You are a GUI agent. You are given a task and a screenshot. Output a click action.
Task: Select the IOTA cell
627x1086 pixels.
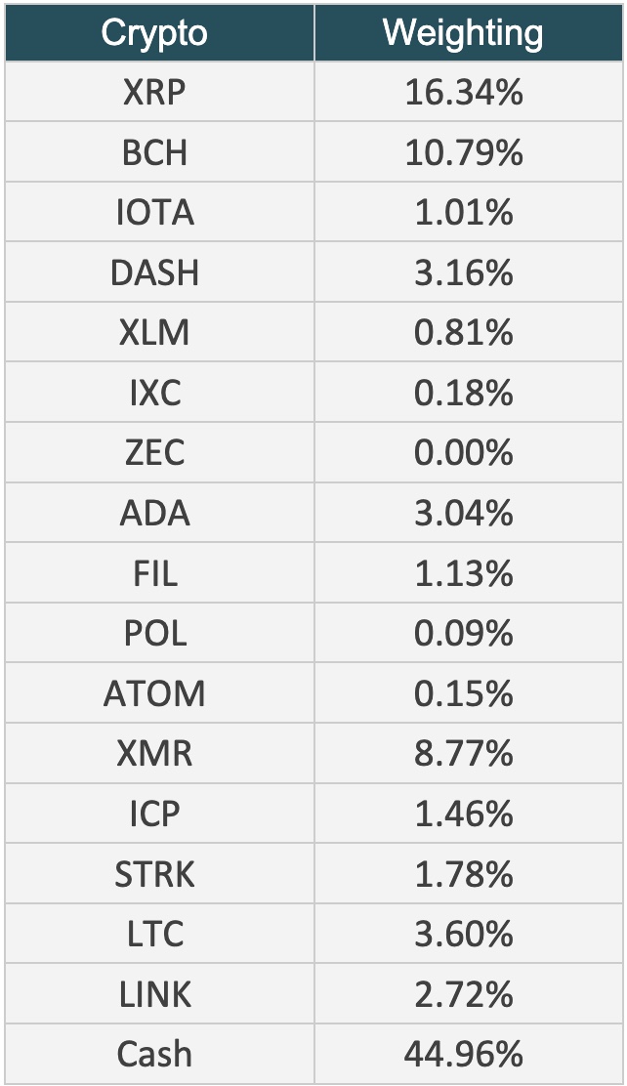click(159, 212)
